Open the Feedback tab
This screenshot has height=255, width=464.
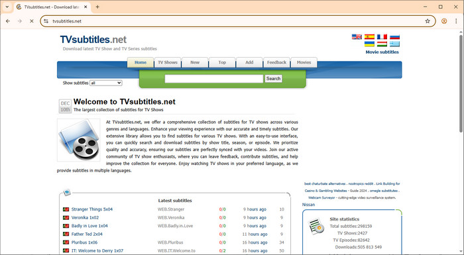click(x=276, y=62)
